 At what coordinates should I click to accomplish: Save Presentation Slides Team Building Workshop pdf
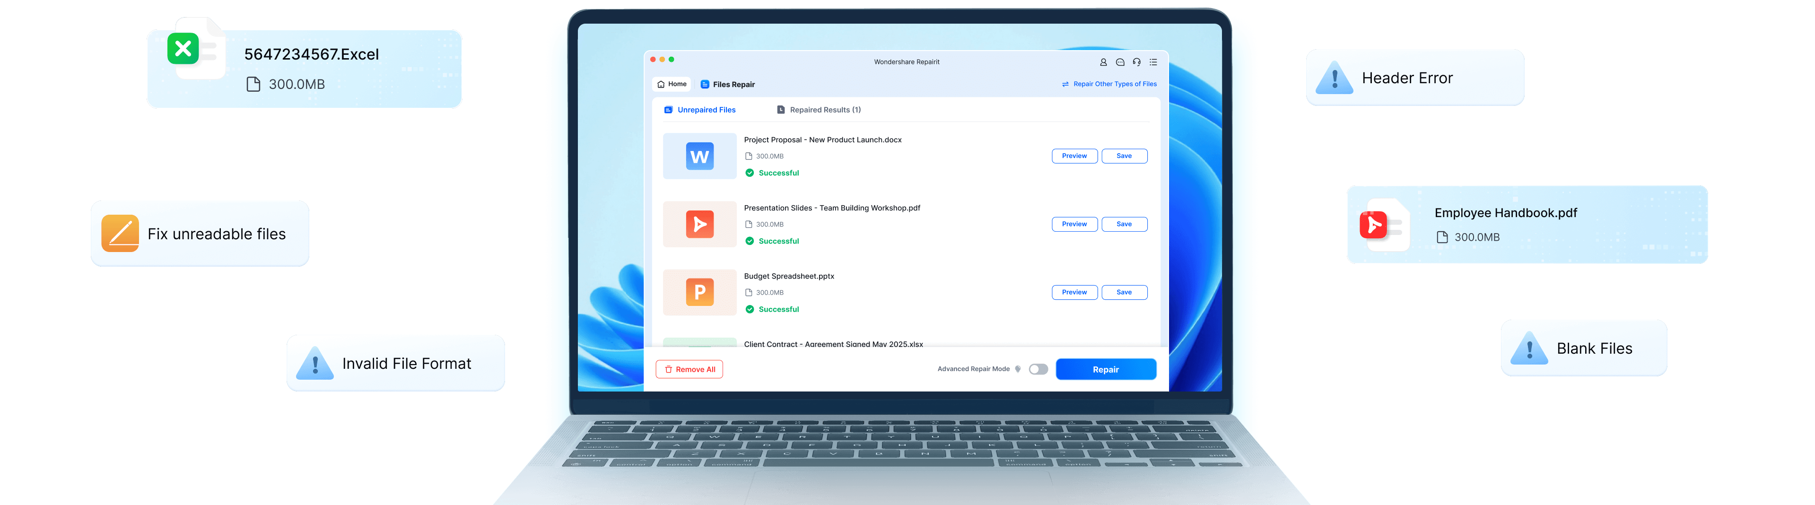point(1125,224)
